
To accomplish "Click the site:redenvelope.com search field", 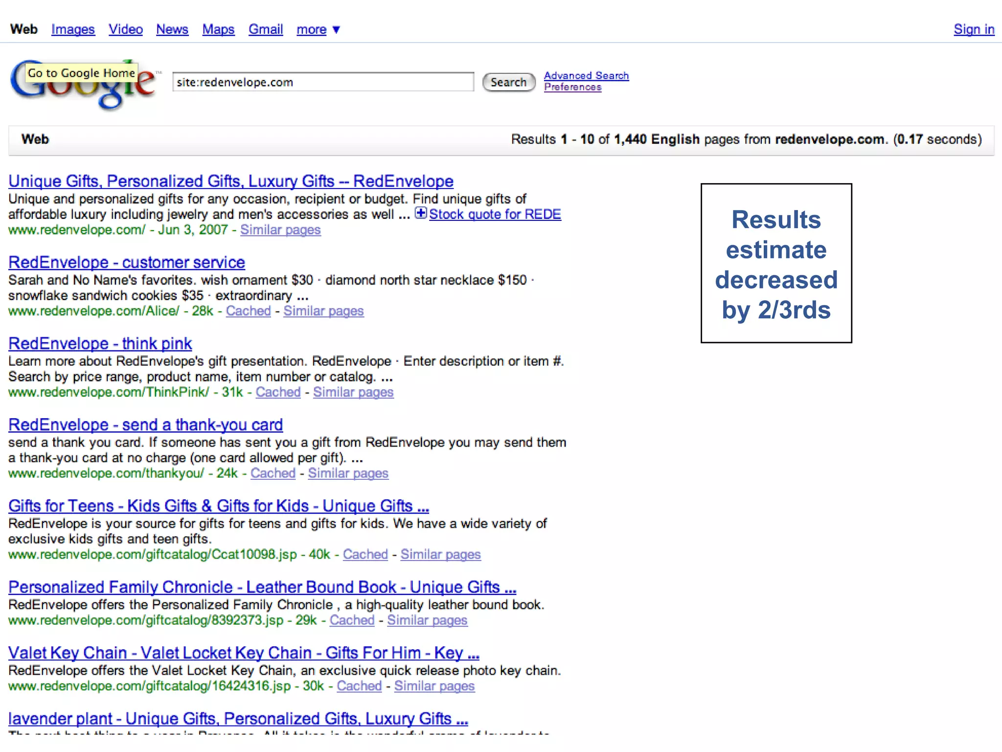I will [x=323, y=82].
